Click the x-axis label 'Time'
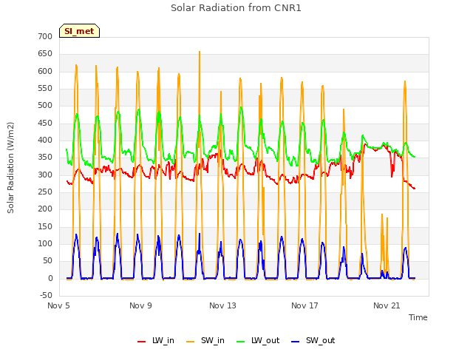473x355 pixels. pos(418,317)
